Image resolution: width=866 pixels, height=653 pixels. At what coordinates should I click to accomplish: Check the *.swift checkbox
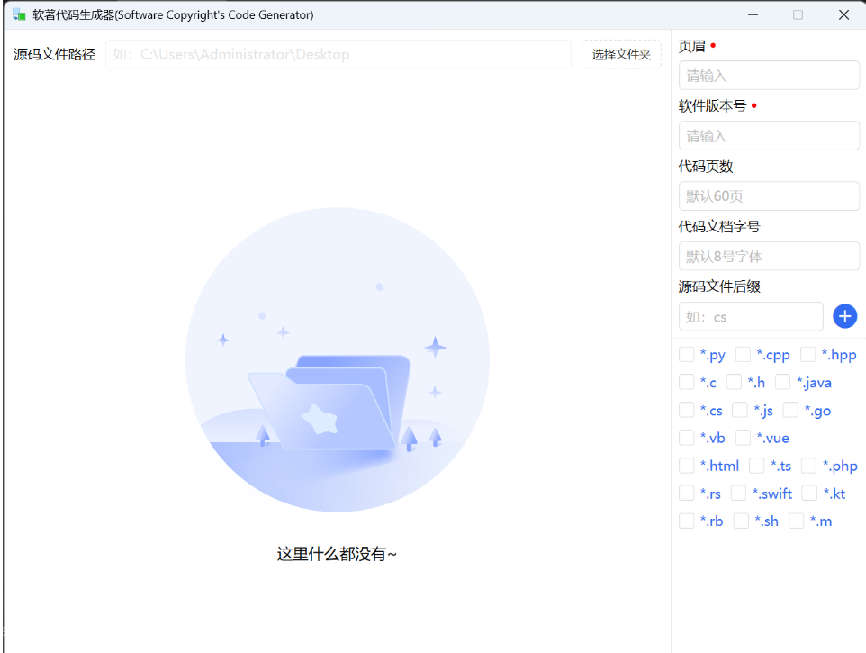pyautogui.click(x=739, y=494)
